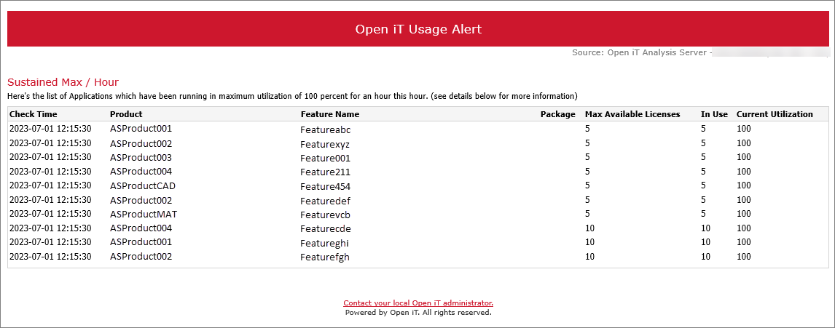Click the Product column header
Viewport: 835px width, 328px height.
click(126, 114)
